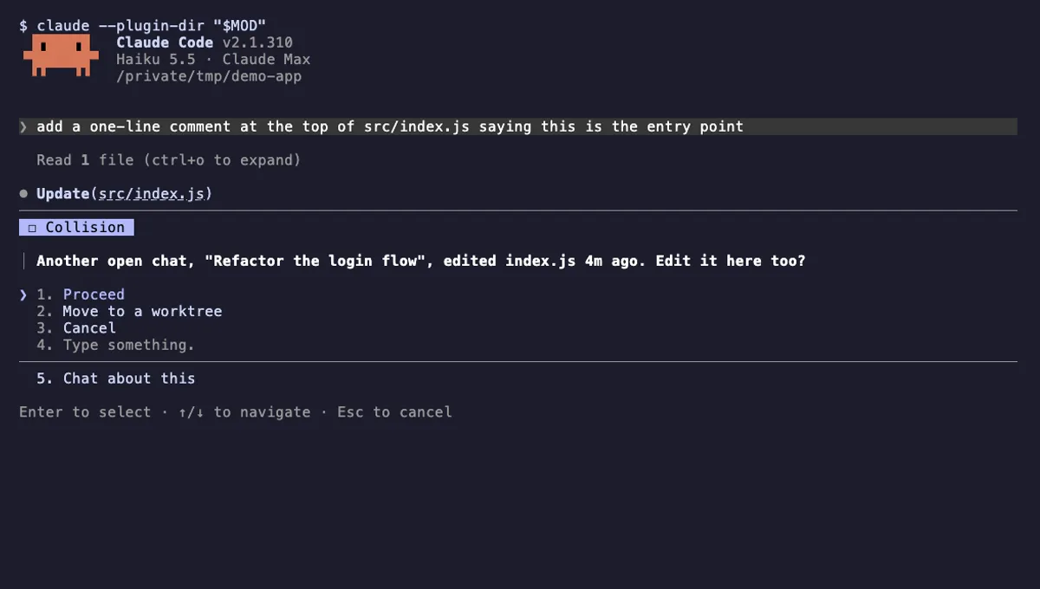The height and width of the screenshot is (589, 1040).
Task: Choose Chat about this option
Action: [115, 379]
